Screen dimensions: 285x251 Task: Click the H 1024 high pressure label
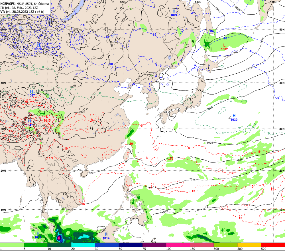[x=174, y=13]
